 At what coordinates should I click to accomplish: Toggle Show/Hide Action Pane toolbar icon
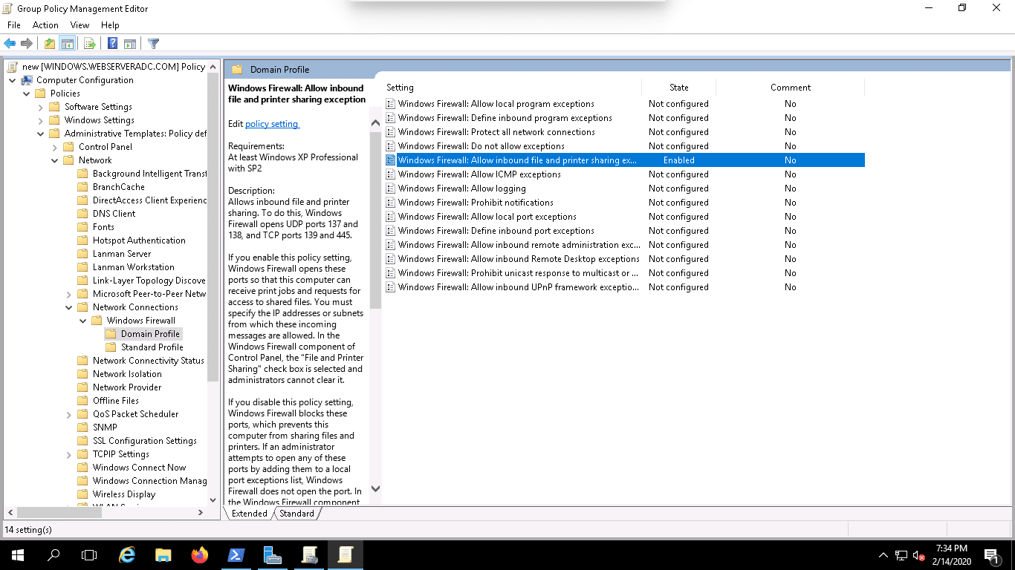click(x=129, y=44)
